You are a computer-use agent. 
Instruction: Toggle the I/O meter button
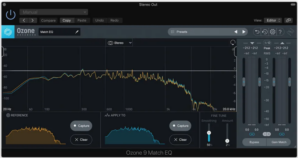coord(267,43)
